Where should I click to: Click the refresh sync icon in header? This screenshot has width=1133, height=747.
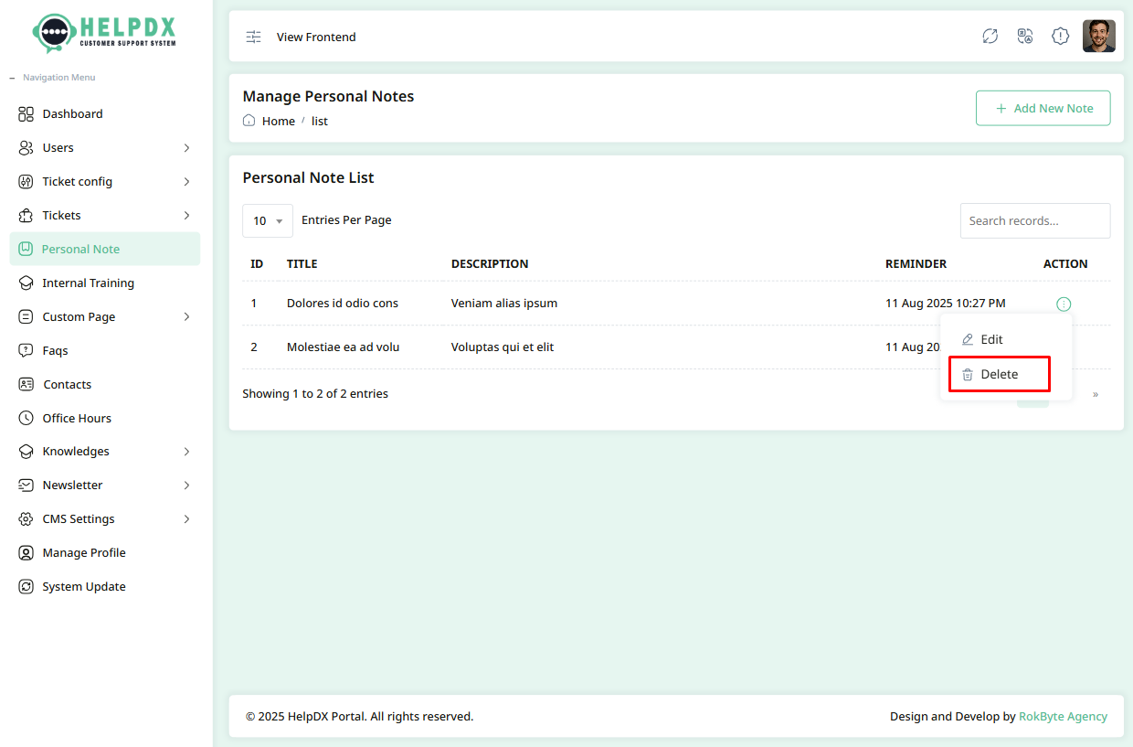pyautogui.click(x=990, y=37)
